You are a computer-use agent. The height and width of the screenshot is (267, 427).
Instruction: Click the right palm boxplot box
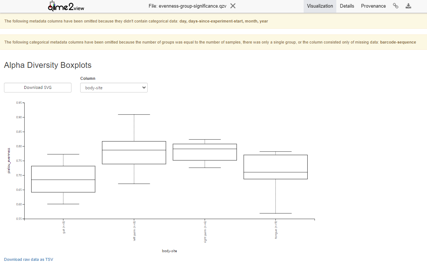[x=205, y=152]
